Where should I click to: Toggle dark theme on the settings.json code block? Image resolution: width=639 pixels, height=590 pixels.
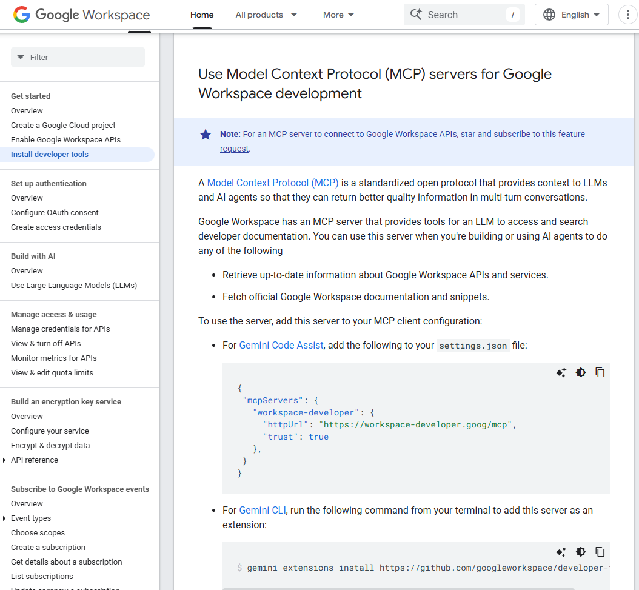[x=581, y=372]
